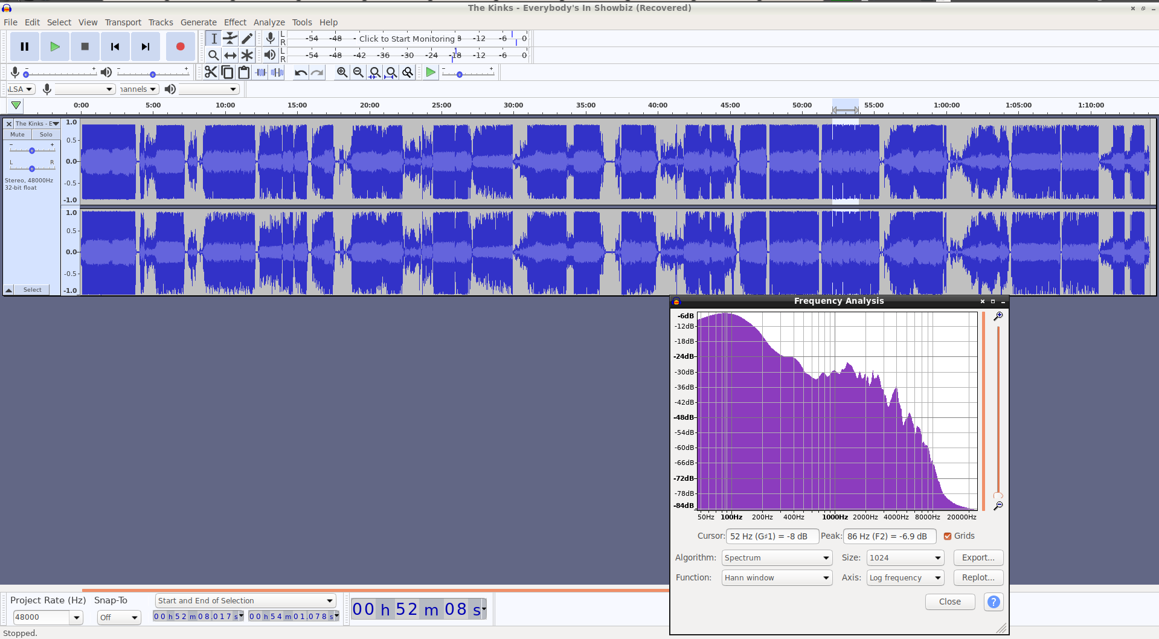This screenshot has width=1159, height=639.
Task: Zoom out on the Frequency Analysis graph
Action: point(998,506)
